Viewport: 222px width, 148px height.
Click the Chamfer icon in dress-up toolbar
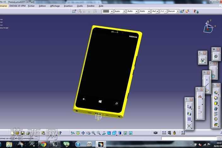coord(216,98)
